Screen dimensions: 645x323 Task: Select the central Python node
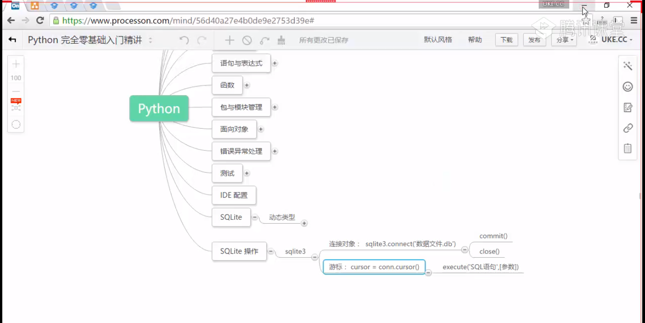point(159,108)
